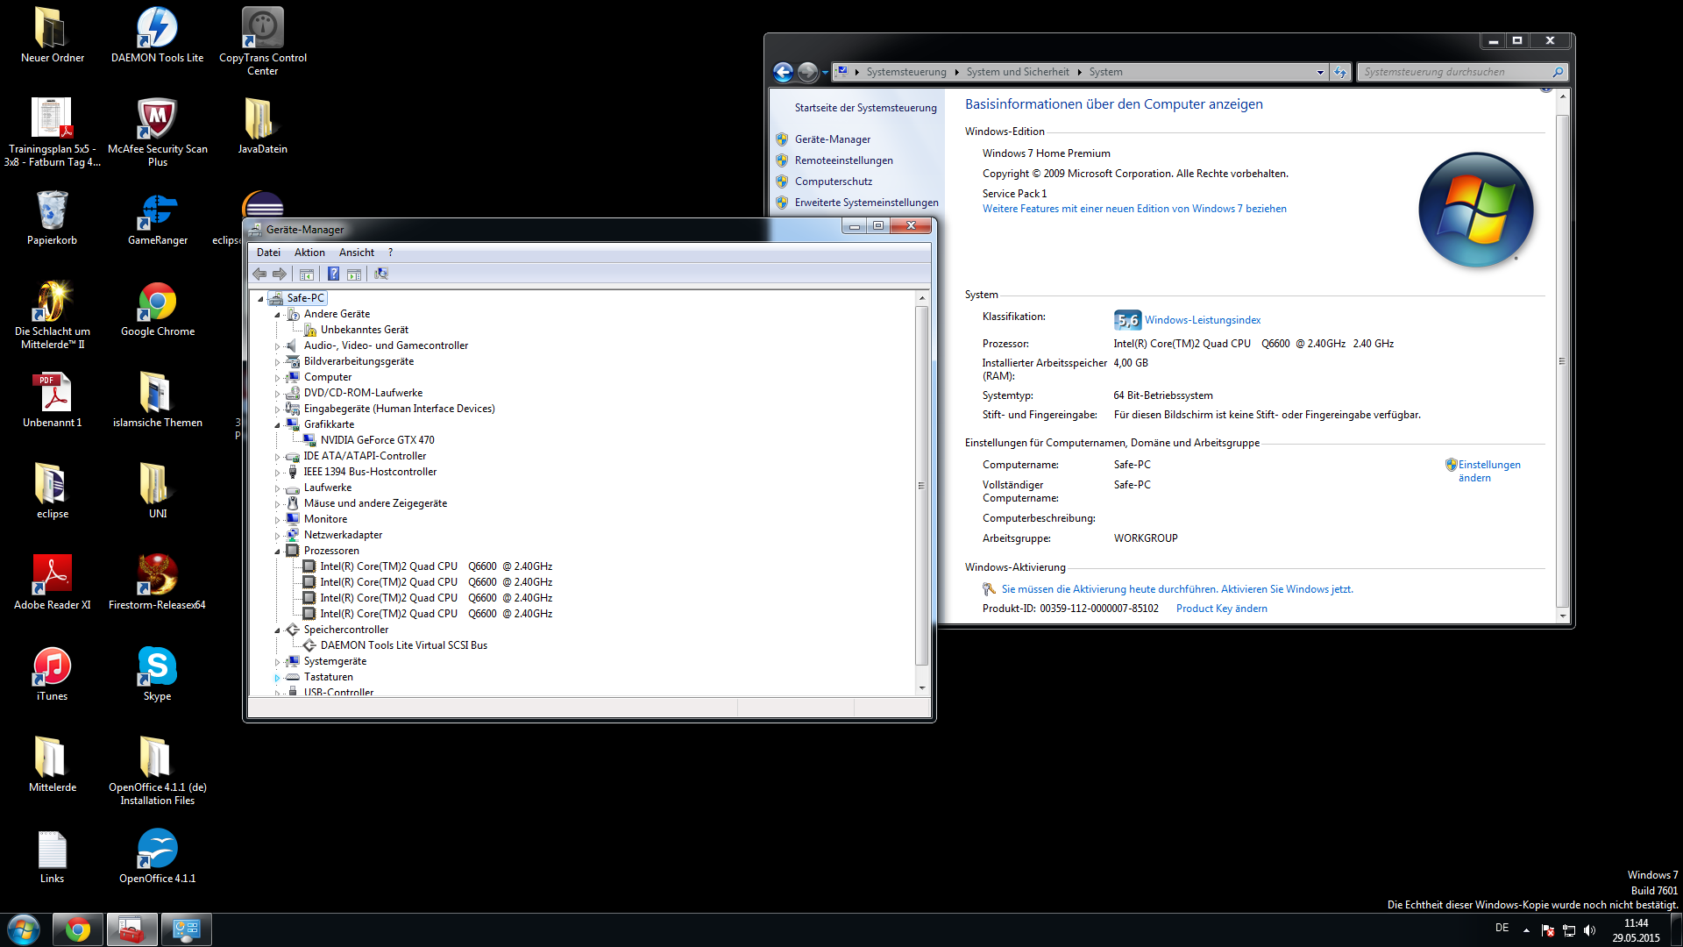
Task: Open the Ansicht menu
Action: (x=356, y=253)
